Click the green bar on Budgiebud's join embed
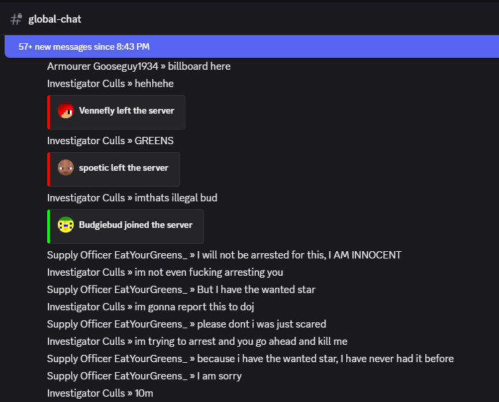 pos(49,227)
